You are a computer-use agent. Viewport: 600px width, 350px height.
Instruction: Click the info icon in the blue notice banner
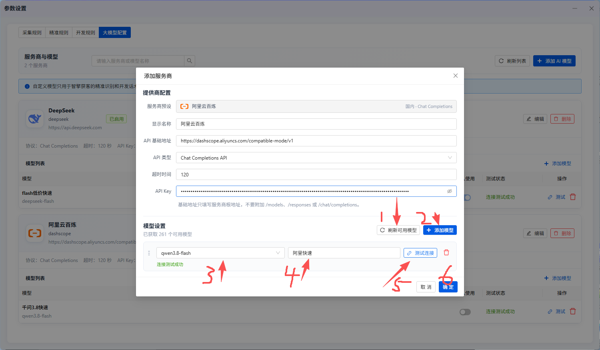click(x=27, y=86)
